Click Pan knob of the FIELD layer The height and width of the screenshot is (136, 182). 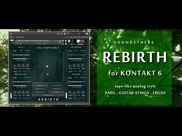click(79, 66)
